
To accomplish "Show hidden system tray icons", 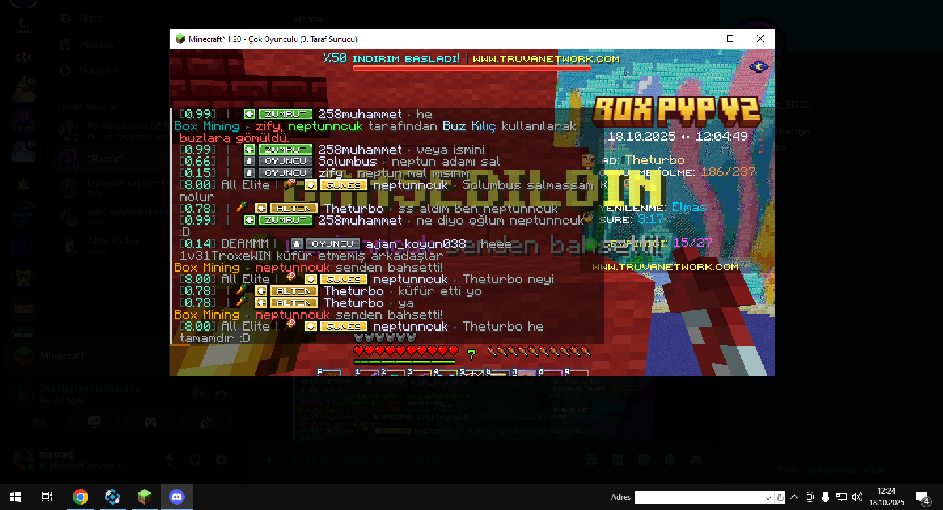I will 794,497.
